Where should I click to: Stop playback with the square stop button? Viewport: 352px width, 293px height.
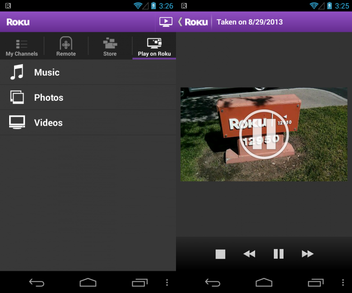[x=220, y=254]
